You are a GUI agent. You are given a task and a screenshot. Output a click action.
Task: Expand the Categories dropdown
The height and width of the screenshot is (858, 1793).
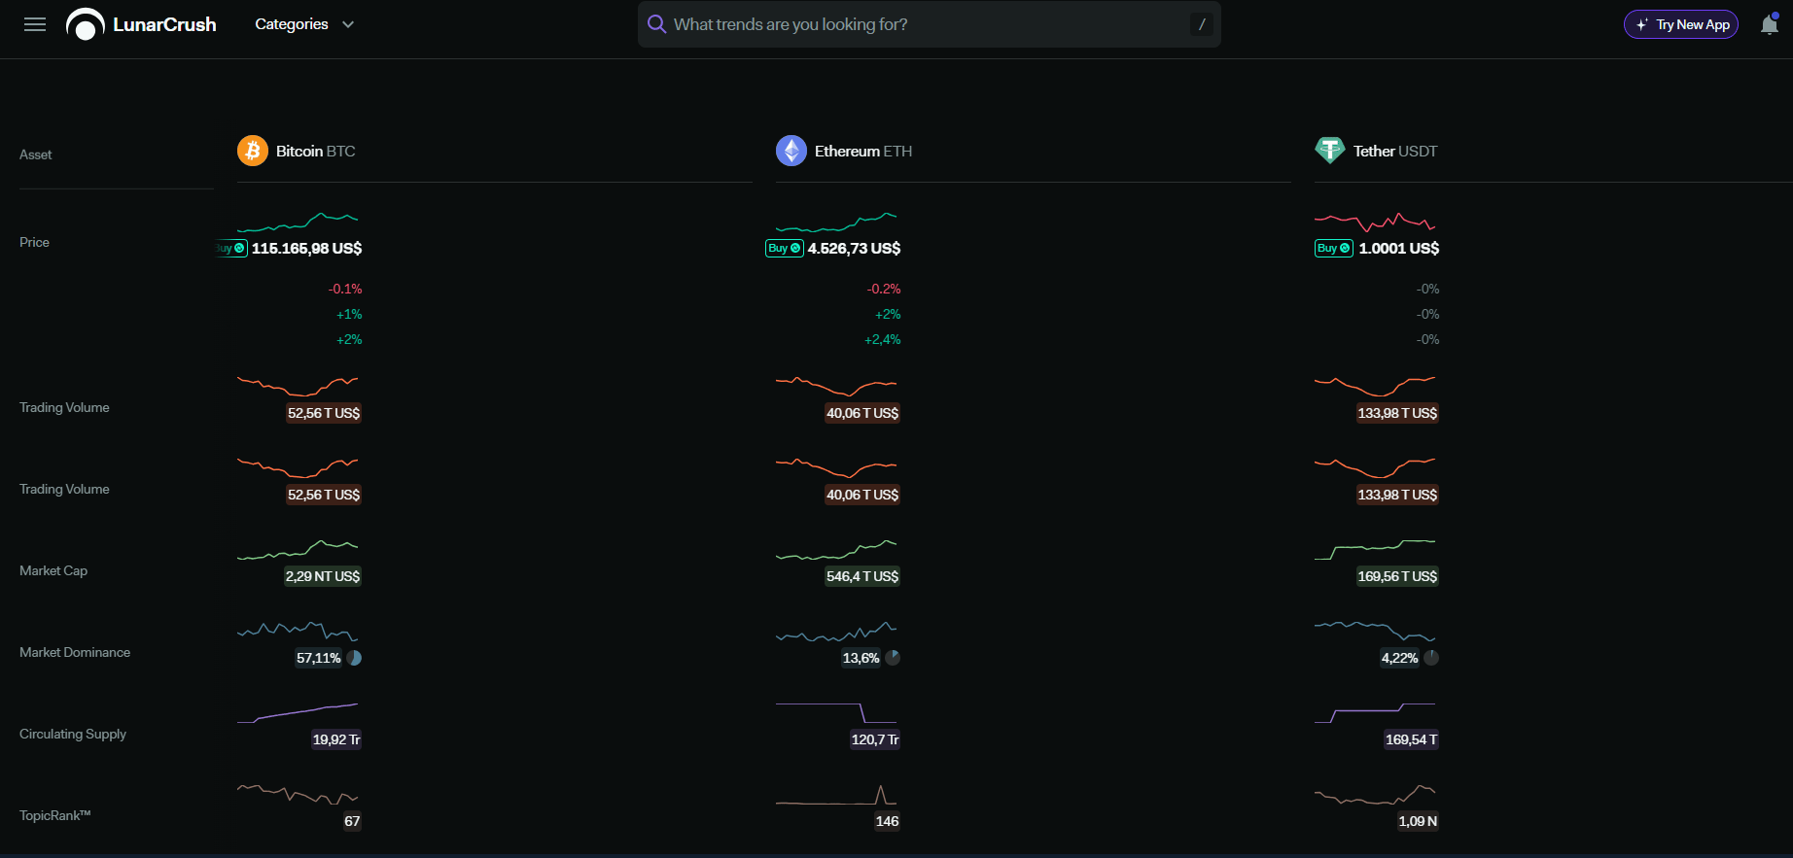point(304,24)
